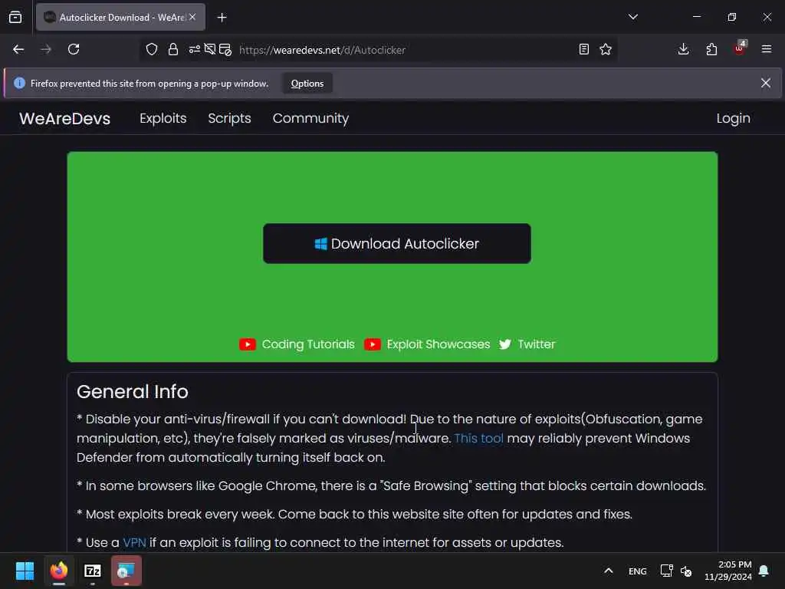Screen dimensions: 785x589
Task: Toggle Reader View for this page
Action: coord(583,49)
